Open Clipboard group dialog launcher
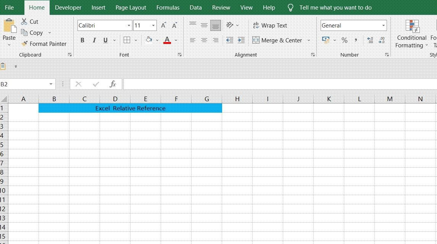437x244 pixels. click(70, 55)
